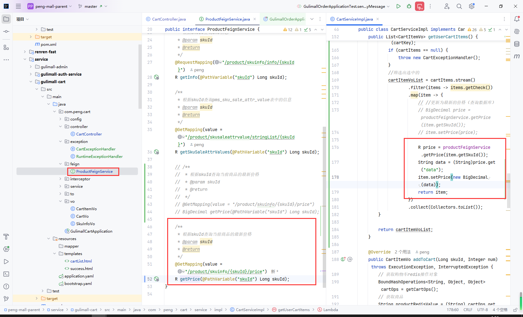Open Database tool window in right sidebar
The width and height of the screenshot is (523, 317).
pyautogui.click(x=517, y=44)
